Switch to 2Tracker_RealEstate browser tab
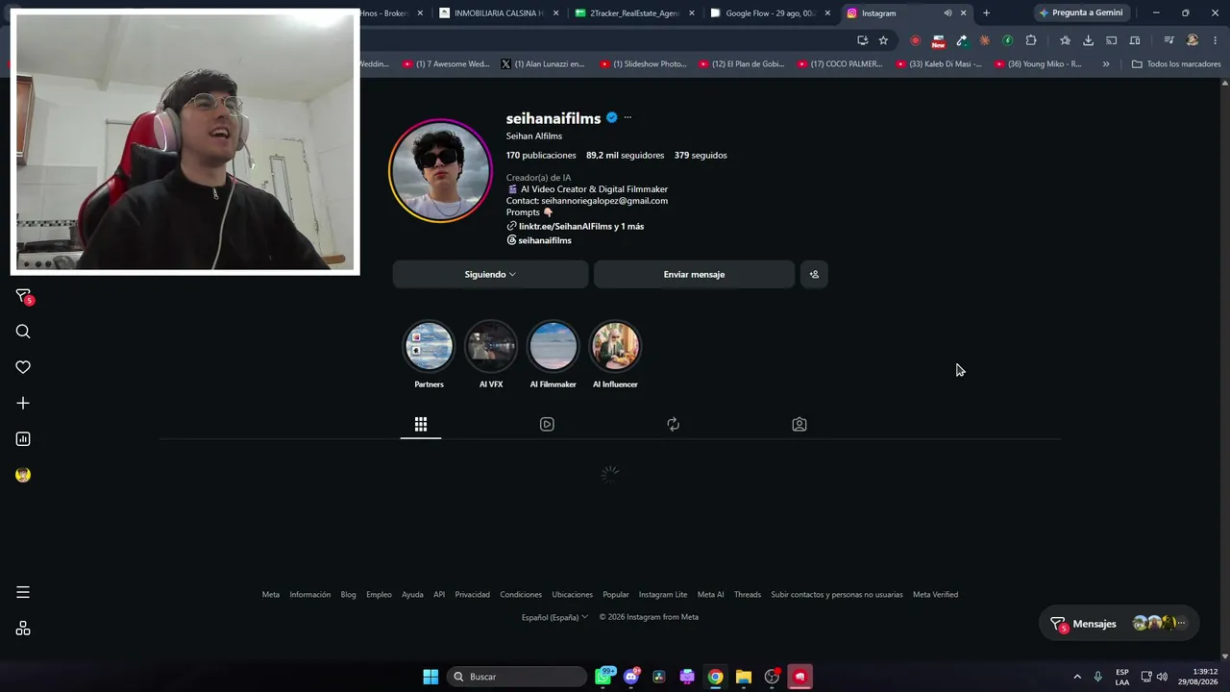This screenshot has height=692, width=1230. (x=632, y=13)
